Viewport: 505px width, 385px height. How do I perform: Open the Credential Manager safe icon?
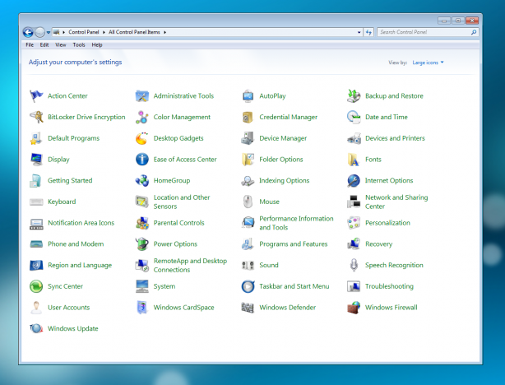click(x=248, y=117)
